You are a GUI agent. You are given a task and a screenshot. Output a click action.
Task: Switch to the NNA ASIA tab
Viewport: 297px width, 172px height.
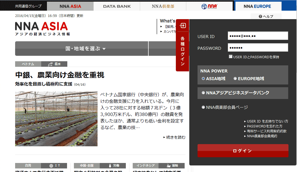(x=70, y=6)
